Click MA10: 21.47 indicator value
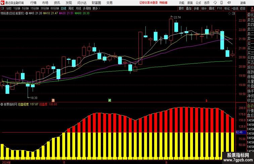The width and height of the screenshot is (254, 164). click(50, 13)
